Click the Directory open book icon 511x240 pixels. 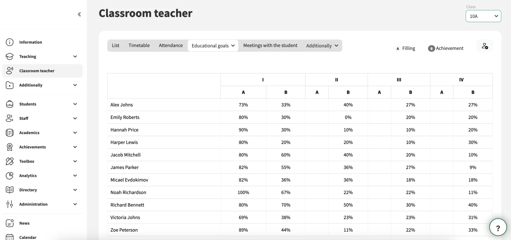[x=10, y=190]
